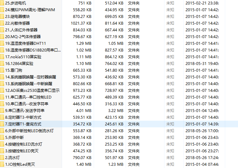Select the 6.外部中断控制LED倒流水灯 name
This screenshot has width=238, height=168.
[x=29, y=131]
